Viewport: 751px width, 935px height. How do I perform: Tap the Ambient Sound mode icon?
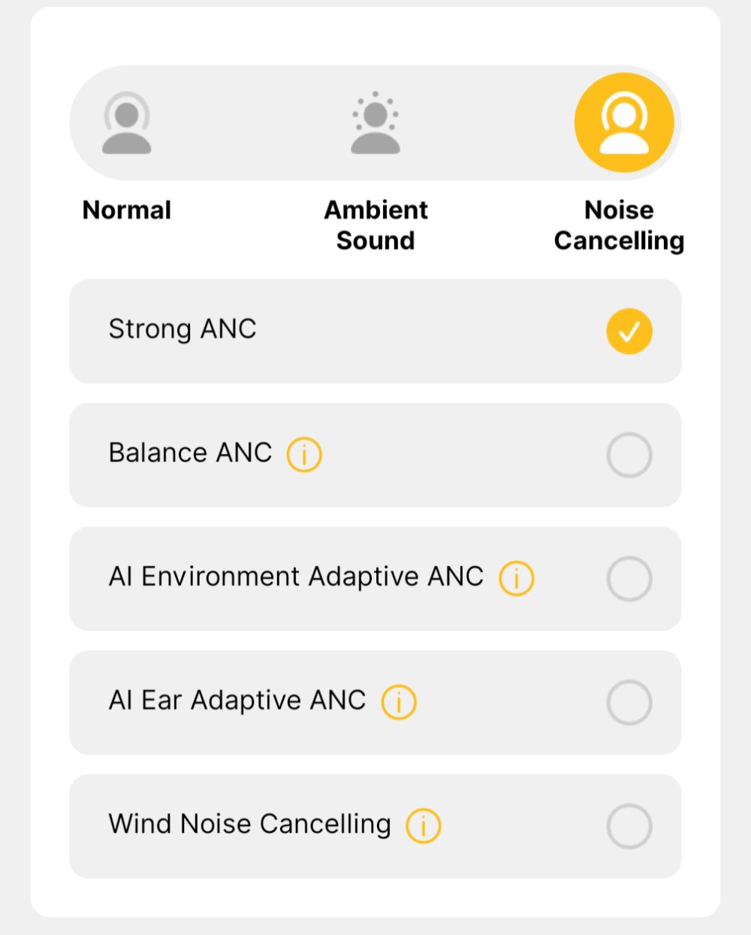point(375,123)
